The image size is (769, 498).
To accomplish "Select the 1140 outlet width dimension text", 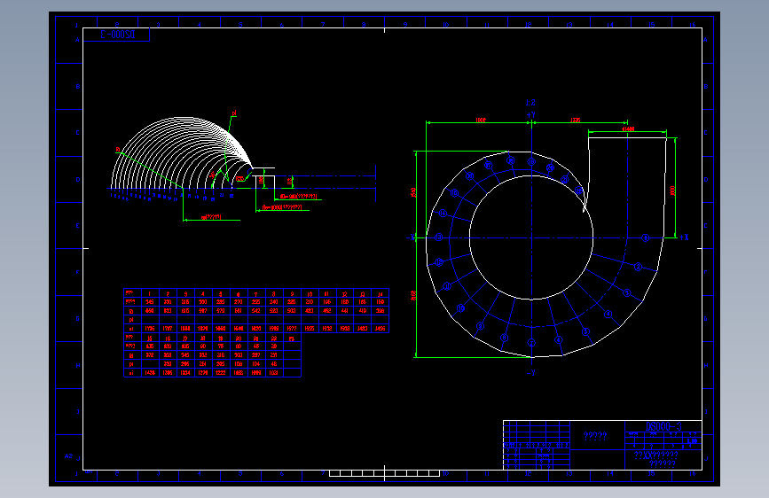I will click(628, 128).
